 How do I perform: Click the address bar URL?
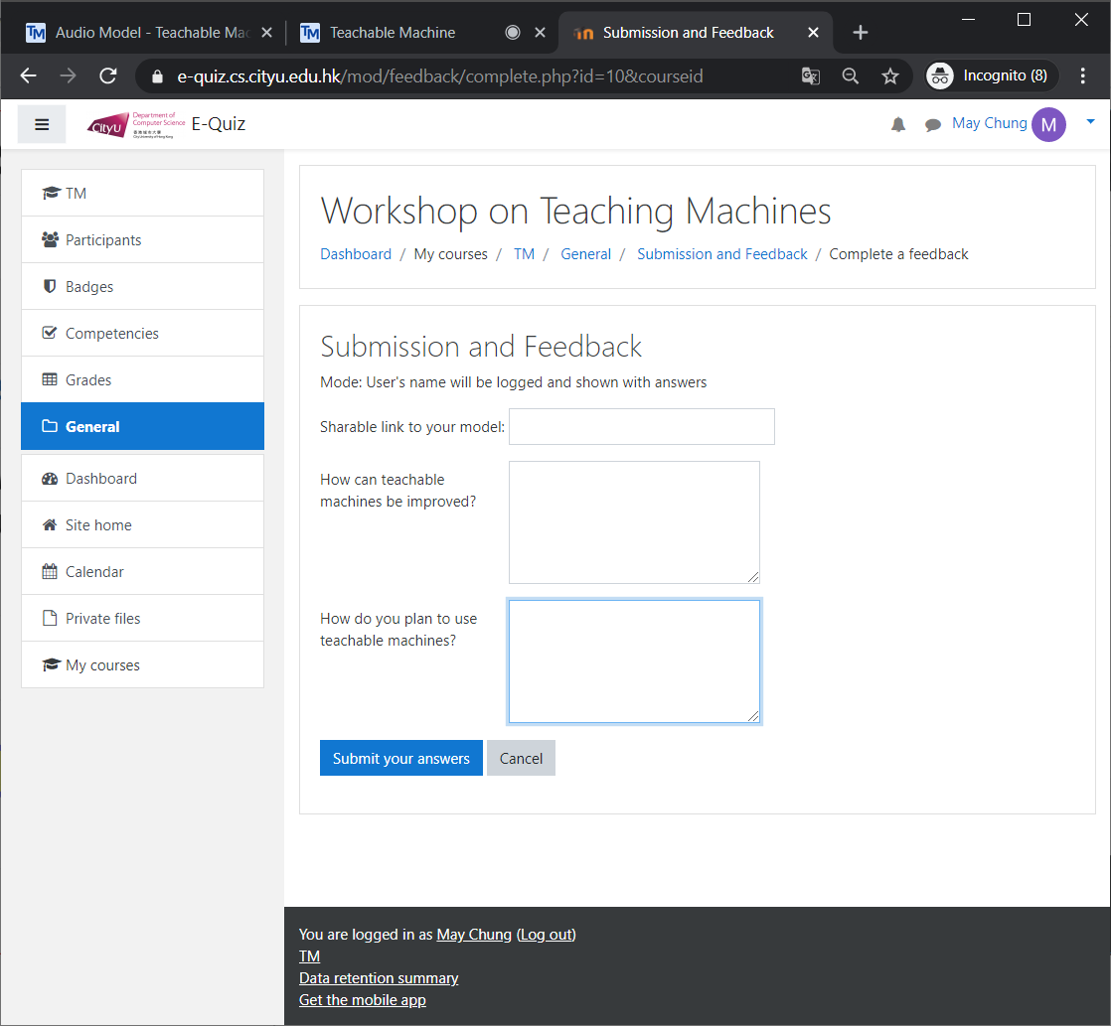click(440, 76)
